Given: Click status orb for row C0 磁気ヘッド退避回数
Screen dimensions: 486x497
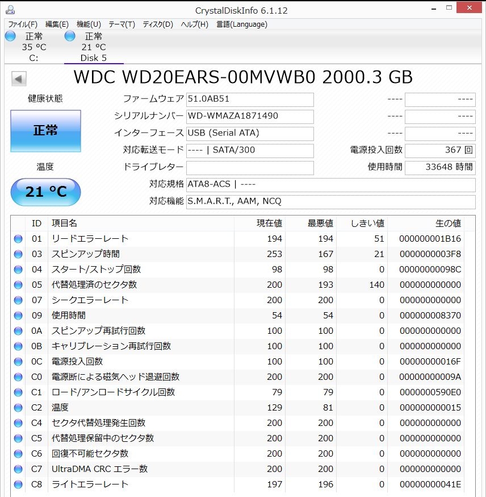Looking at the screenshot, I should (x=18, y=376).
